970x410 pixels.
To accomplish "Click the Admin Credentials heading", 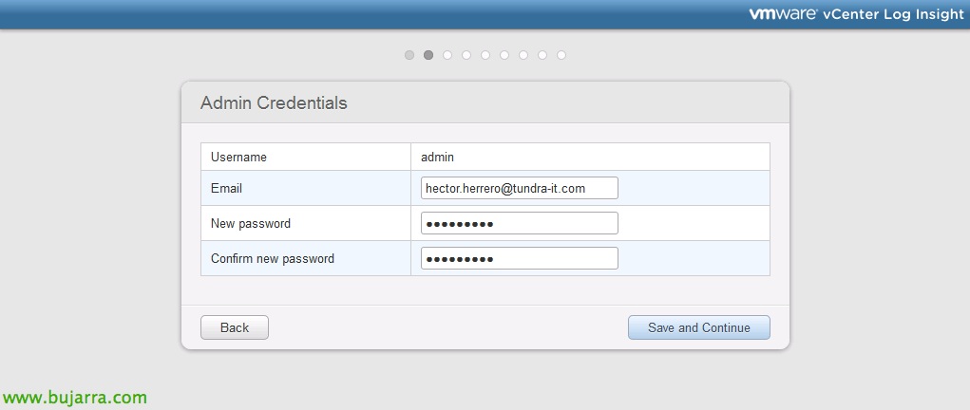I will pyautogui.click(x=274, y=102).
